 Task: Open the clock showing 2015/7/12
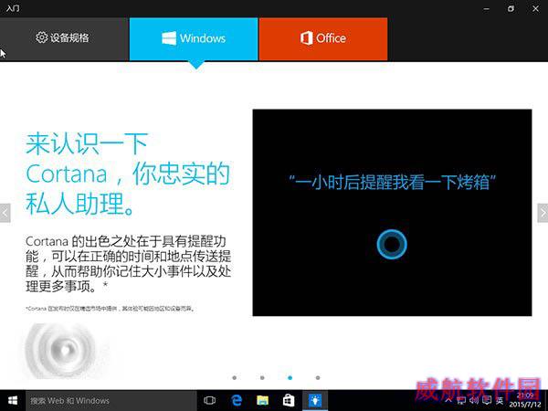click(x=525, y=401)
